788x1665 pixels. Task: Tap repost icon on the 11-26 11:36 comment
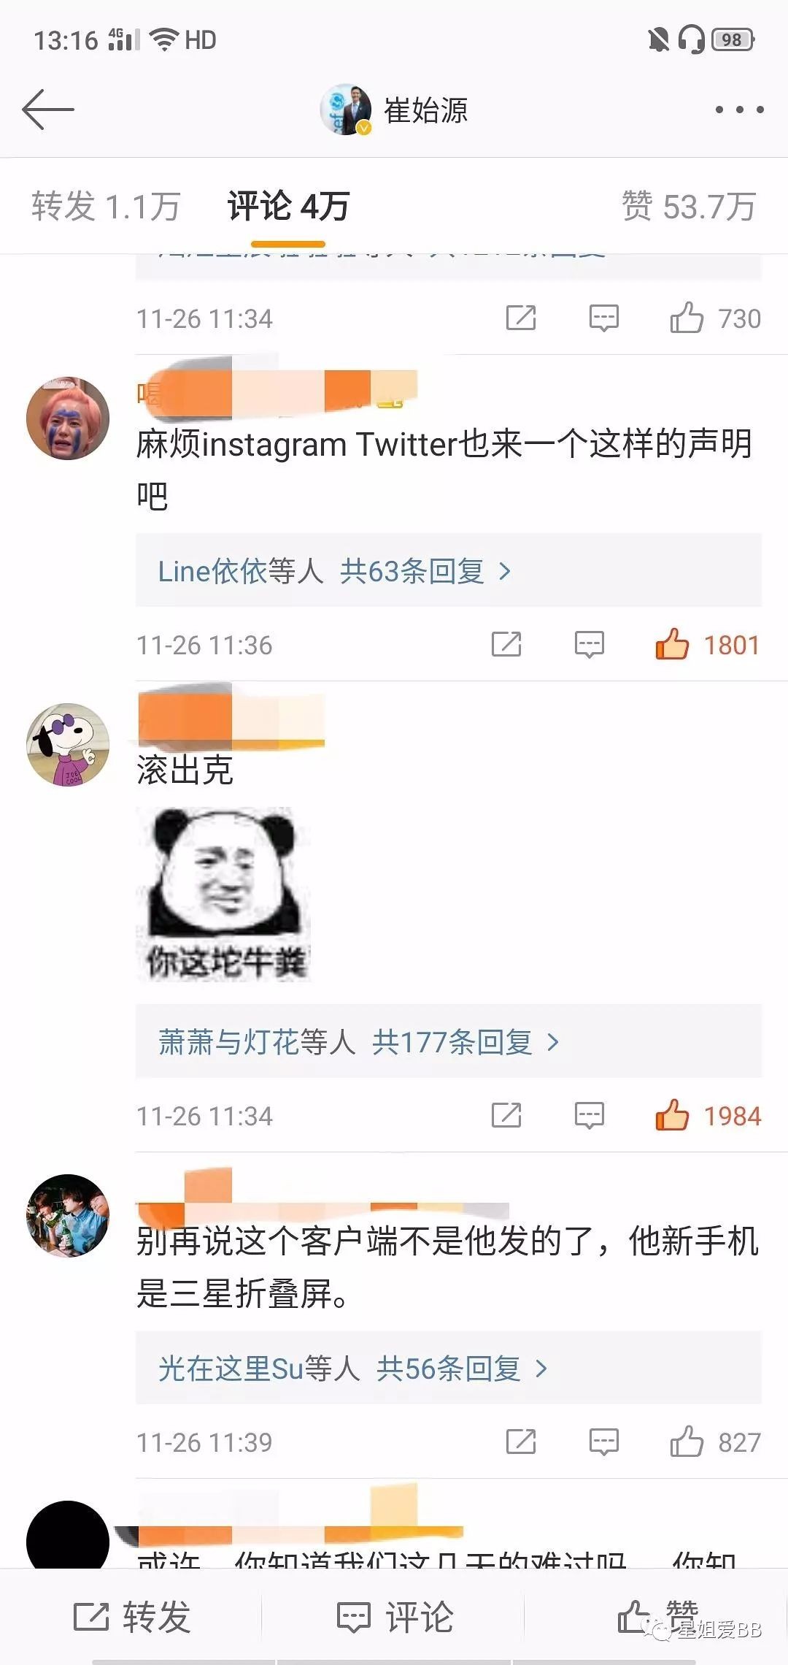[x=506, y=644]
